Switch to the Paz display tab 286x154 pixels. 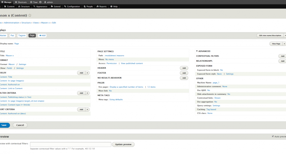(x=12, y=35)
